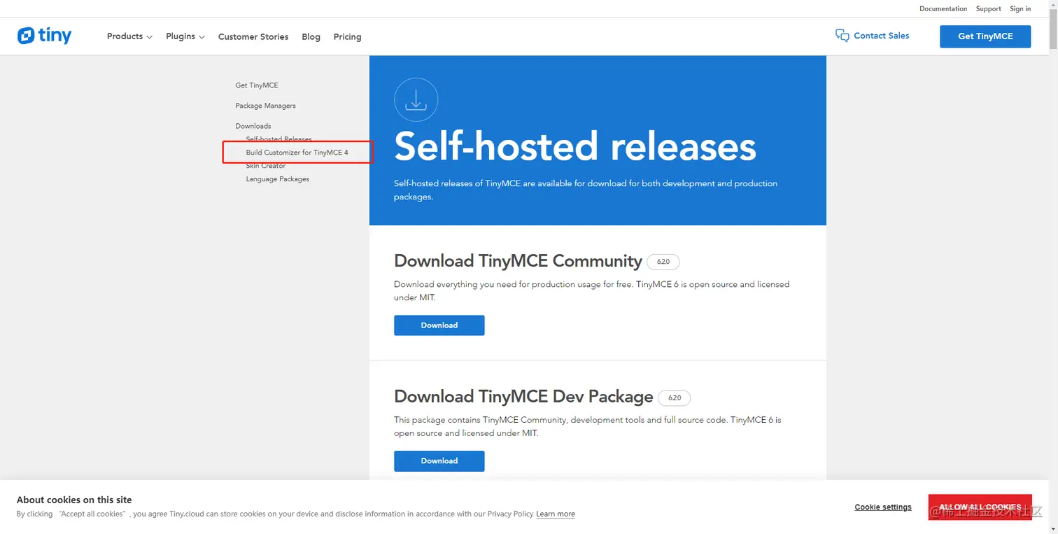Open Cookie settings
This screenshot has width=1058, height=534.
[x=883, y=507]
